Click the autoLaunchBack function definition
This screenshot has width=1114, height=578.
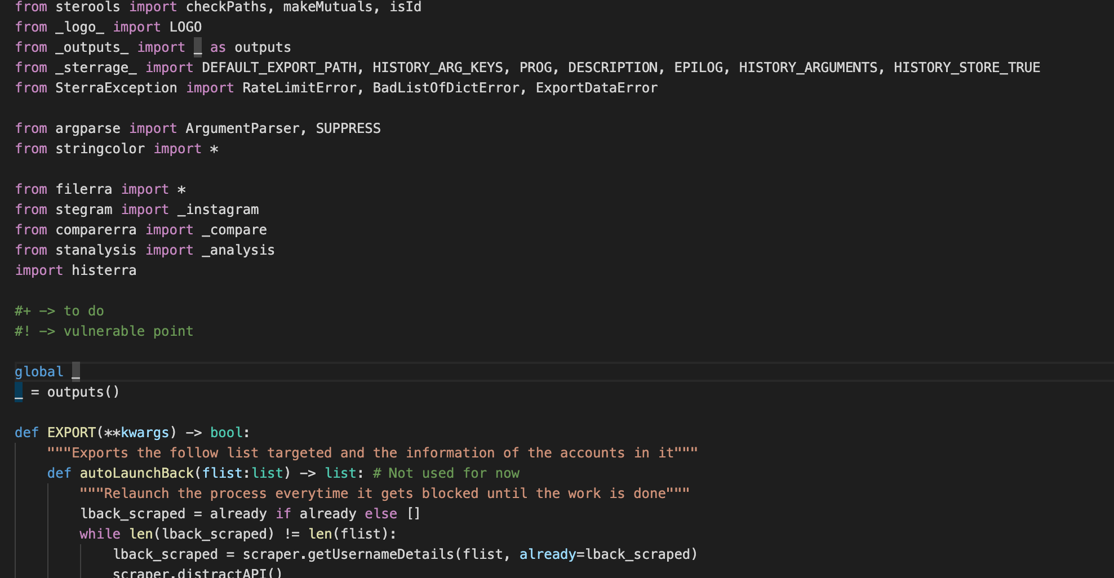pyautogui.click(x=137, y=473)
